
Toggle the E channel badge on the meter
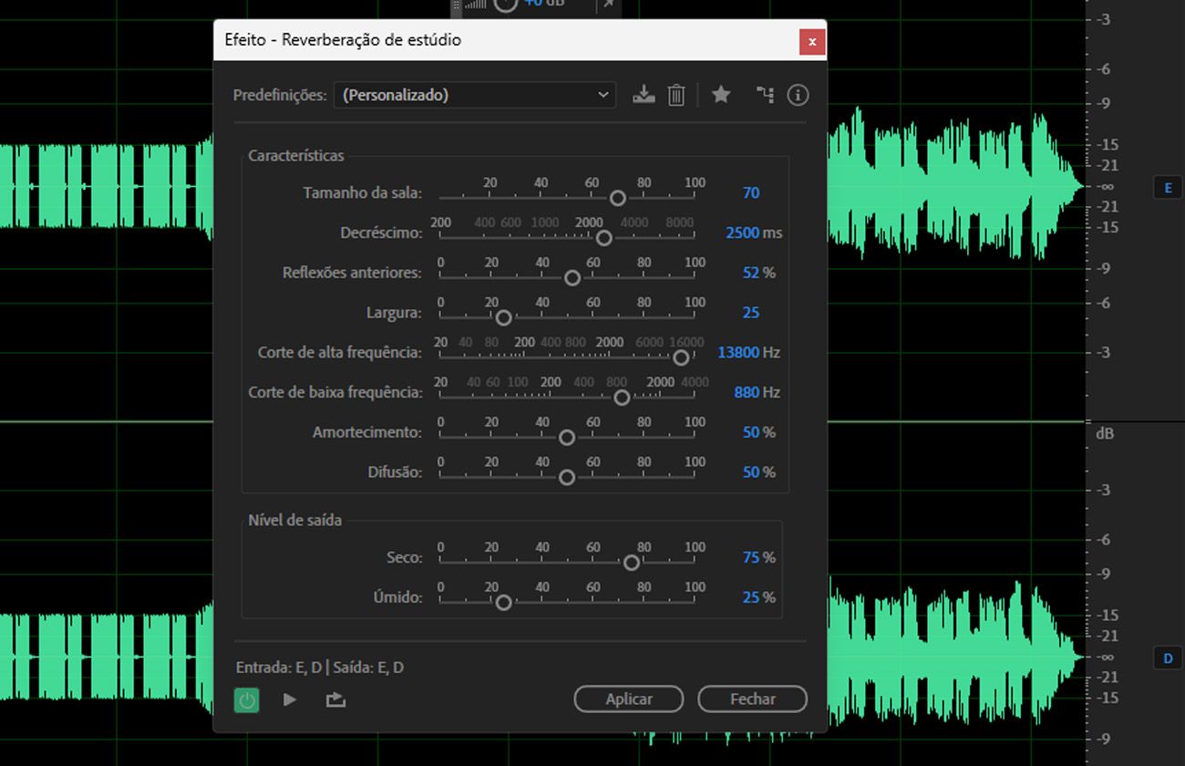tap(1168, 187)
